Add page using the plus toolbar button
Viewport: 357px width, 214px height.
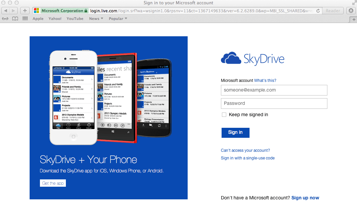pyautogui.click(x=25, y=11)
